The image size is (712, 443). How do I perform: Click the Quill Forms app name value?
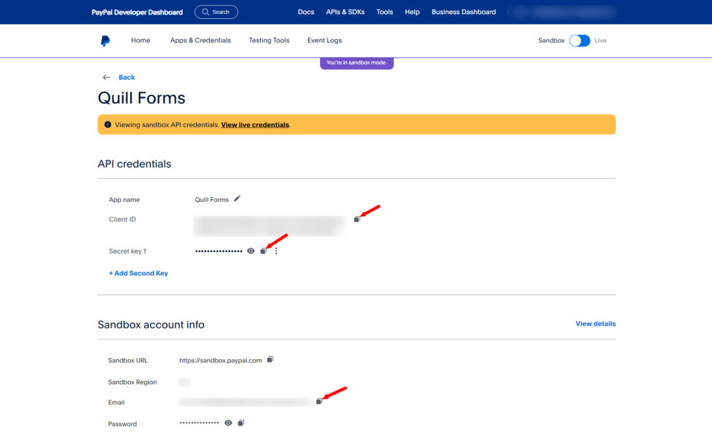click(x=211, y=199)
